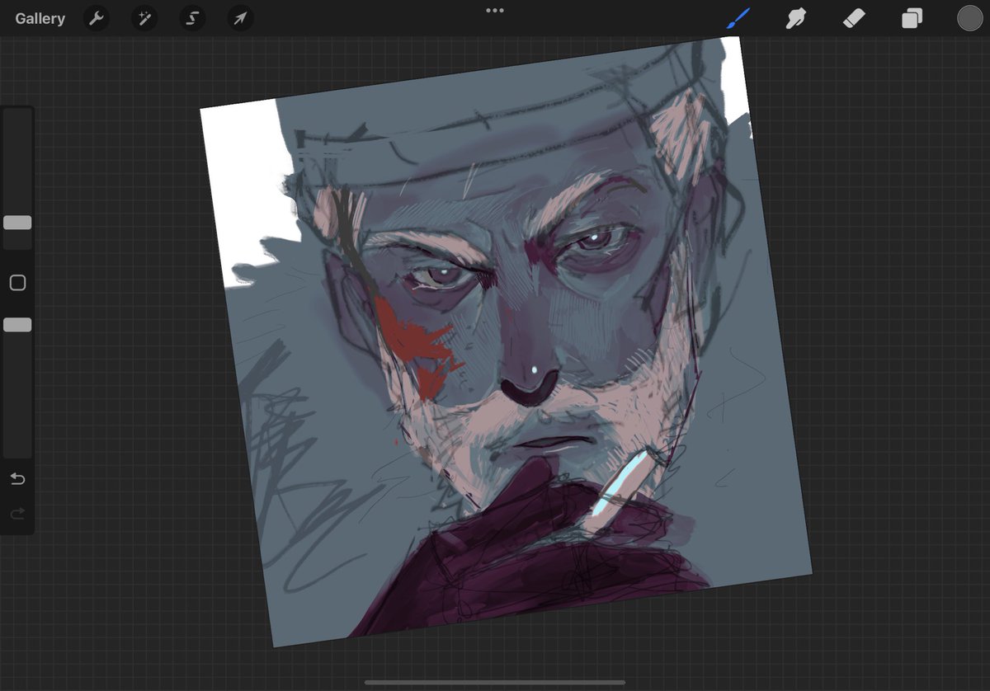Open the Adjustments magic wand menu

coord(144,18)
